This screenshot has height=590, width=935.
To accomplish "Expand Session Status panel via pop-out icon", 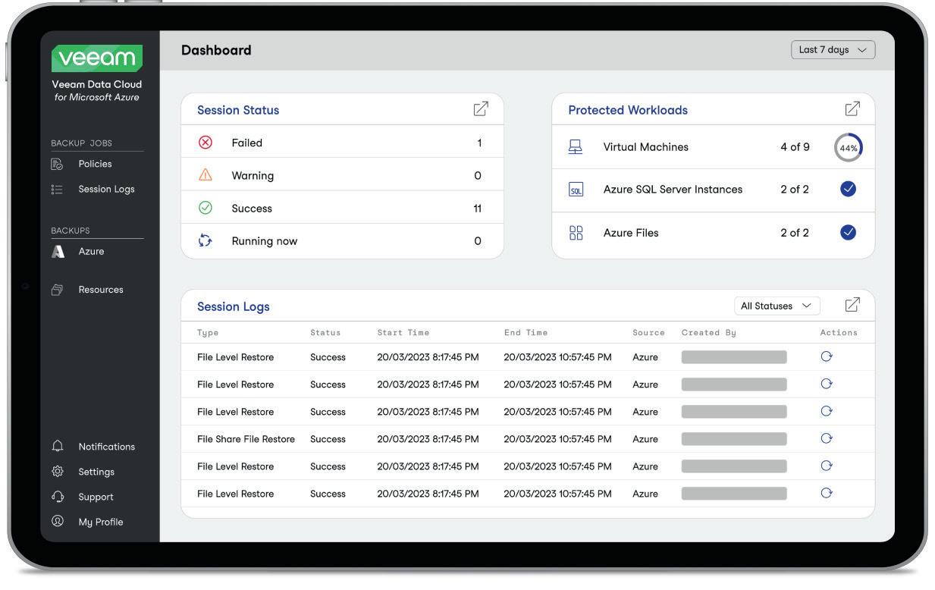I will (481, 108).
